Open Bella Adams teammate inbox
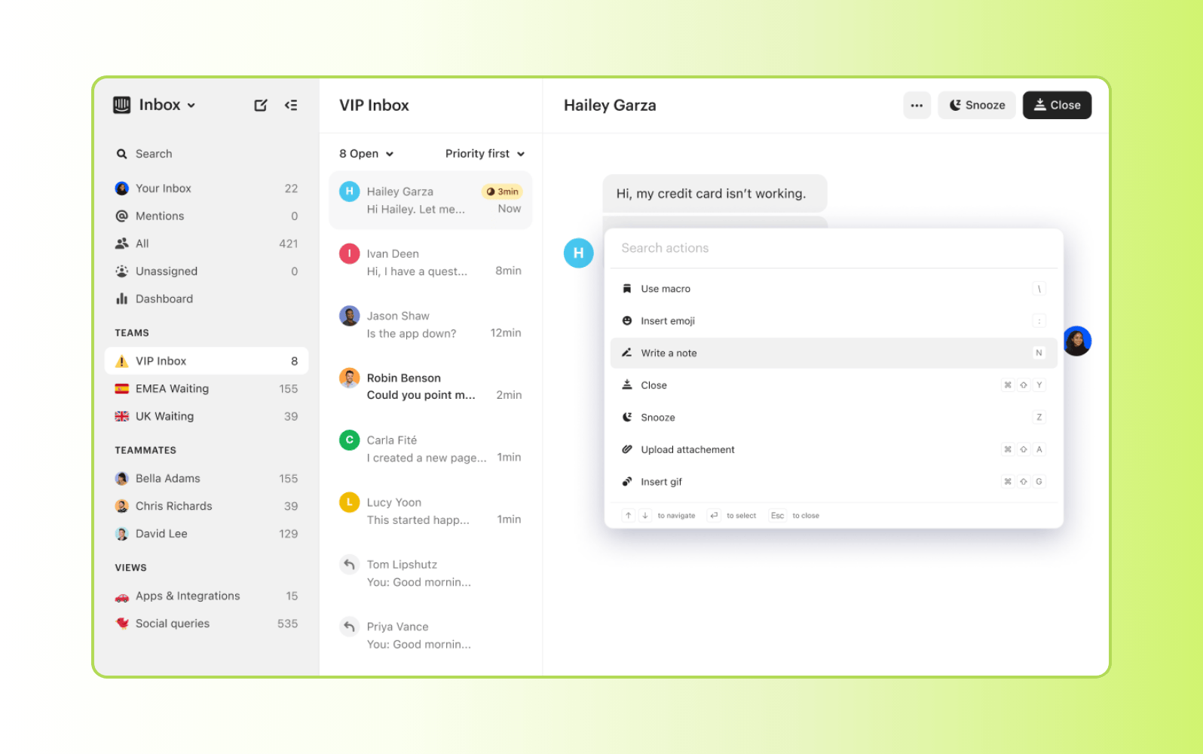 tap(207, 479)
